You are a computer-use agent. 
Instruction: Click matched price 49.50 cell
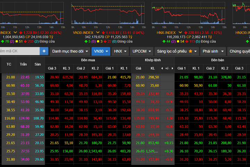[139, 102]
